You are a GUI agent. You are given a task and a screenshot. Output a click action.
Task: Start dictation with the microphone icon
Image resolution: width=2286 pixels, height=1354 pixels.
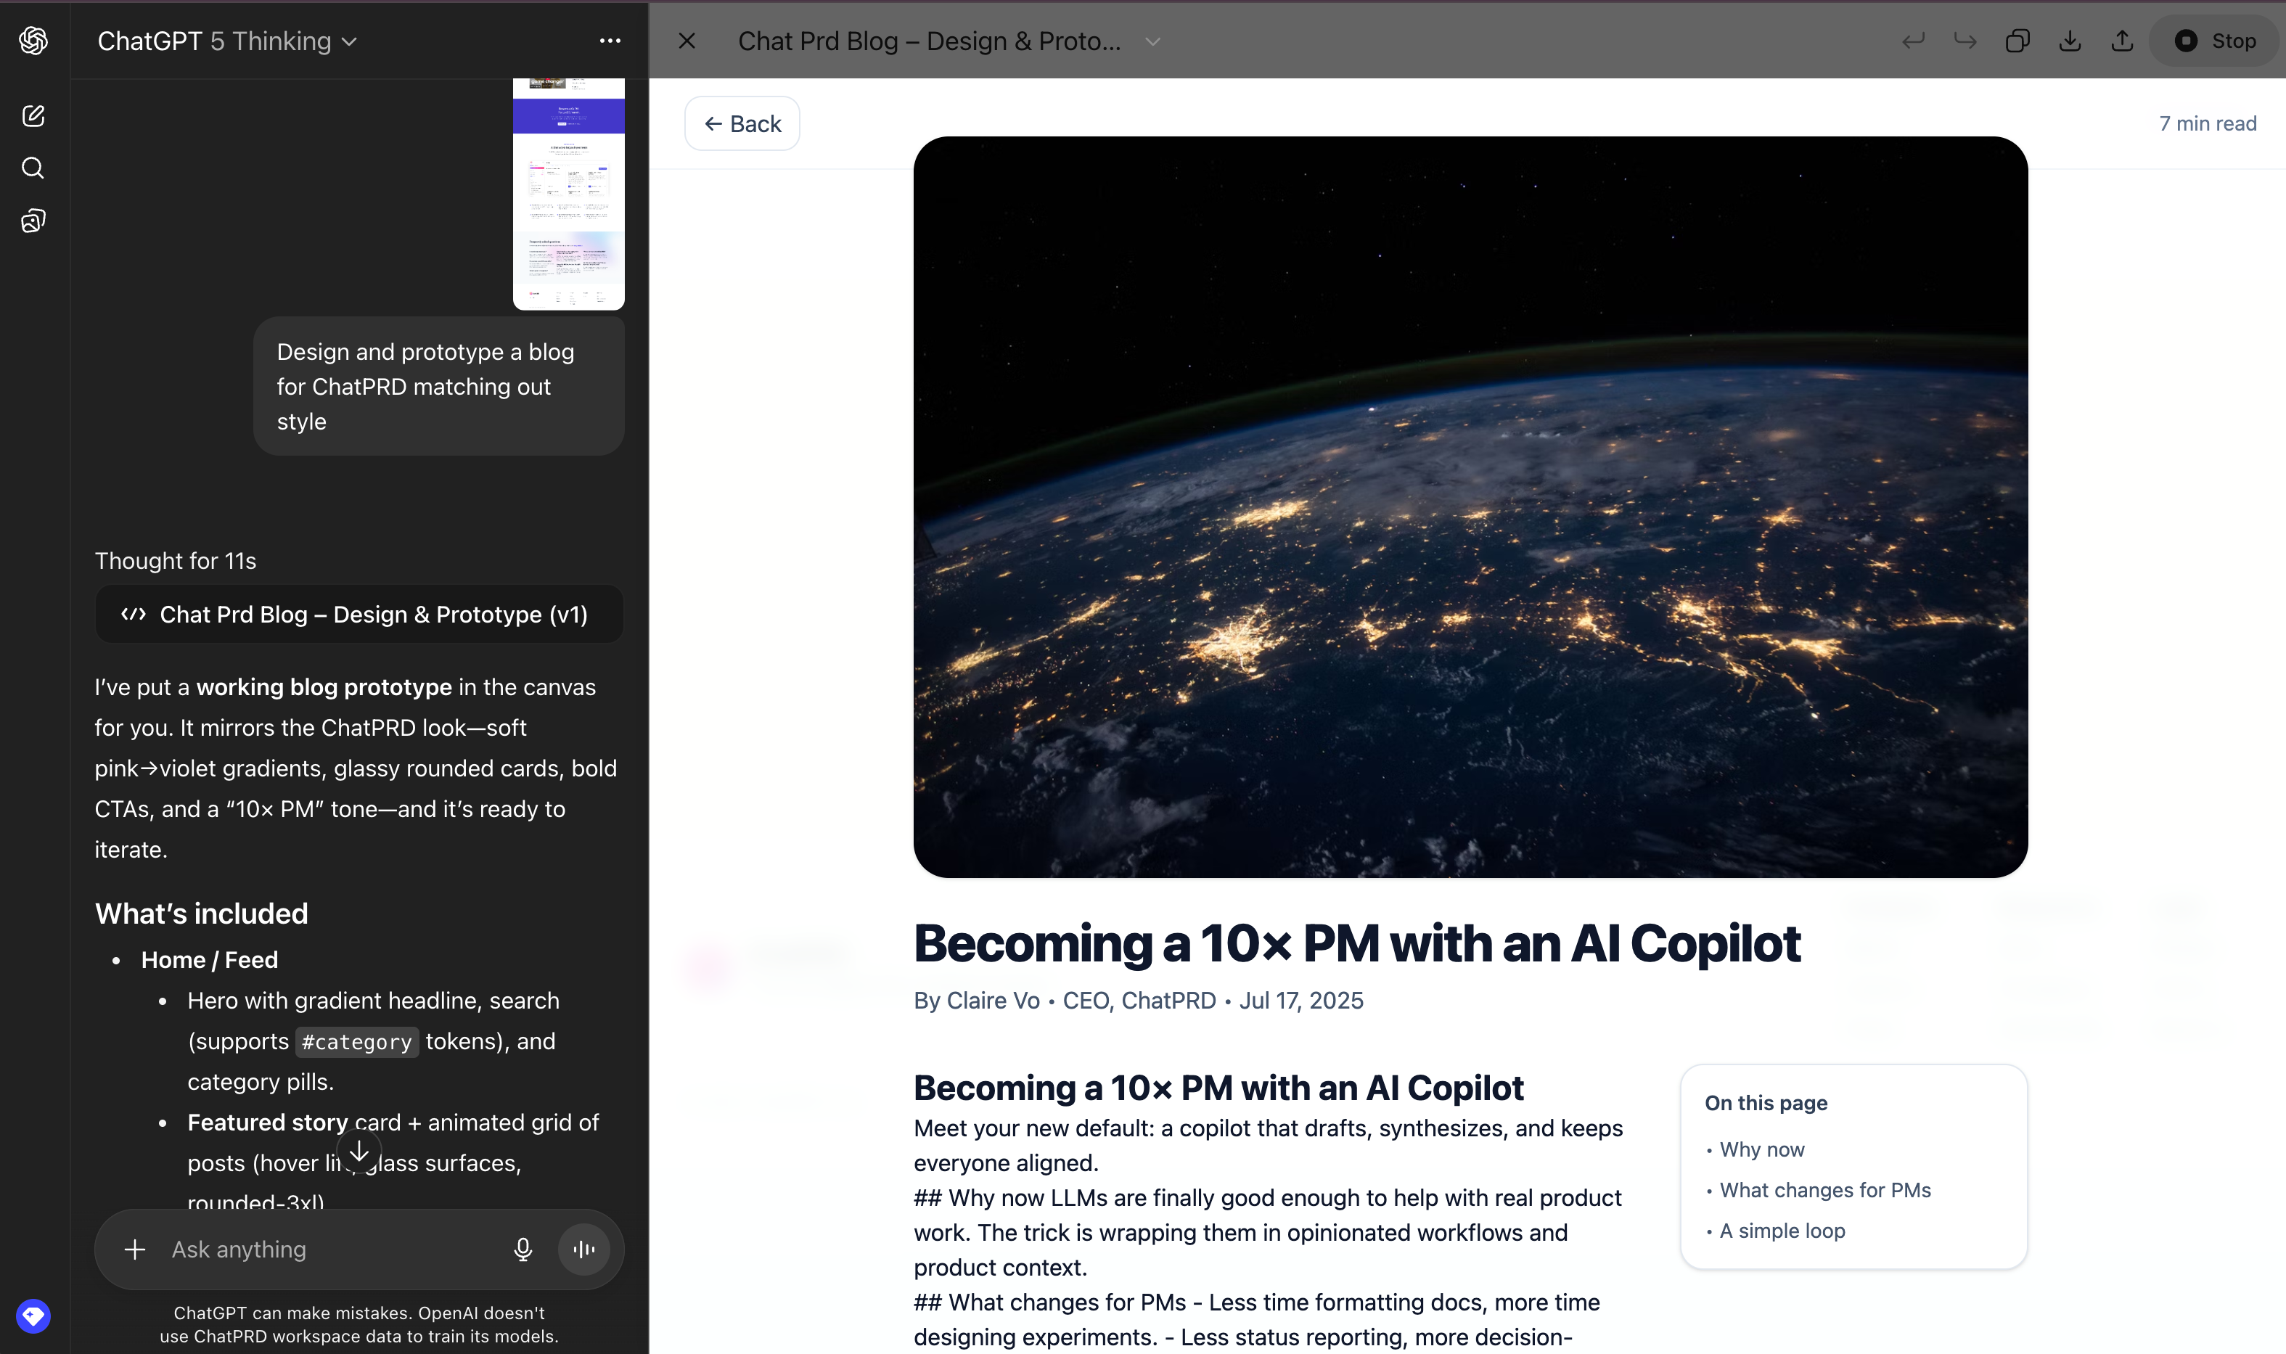tap(523, 1249)
